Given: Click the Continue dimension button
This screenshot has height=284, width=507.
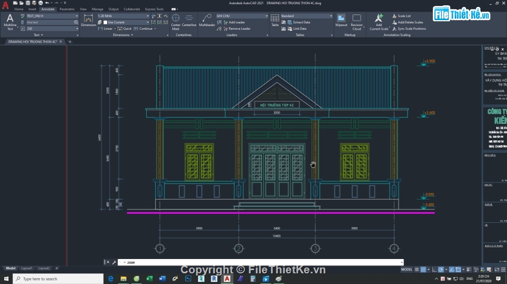Looking at the screenshot, I should click(x=143, y=29).
